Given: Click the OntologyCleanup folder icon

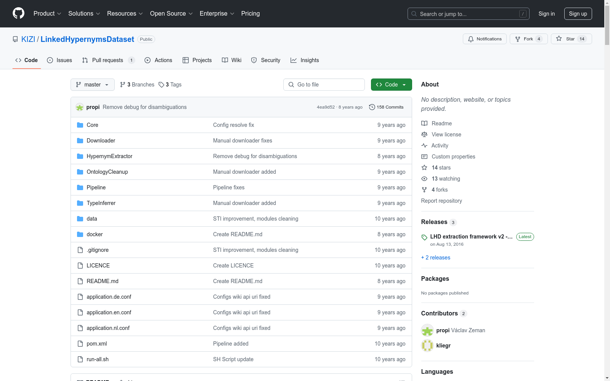Looking at the screenshot, I should coord(80,172).
